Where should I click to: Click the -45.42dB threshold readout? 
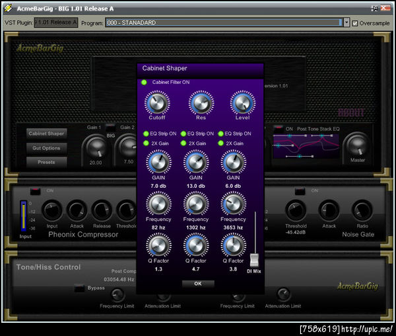click(296, 232)
